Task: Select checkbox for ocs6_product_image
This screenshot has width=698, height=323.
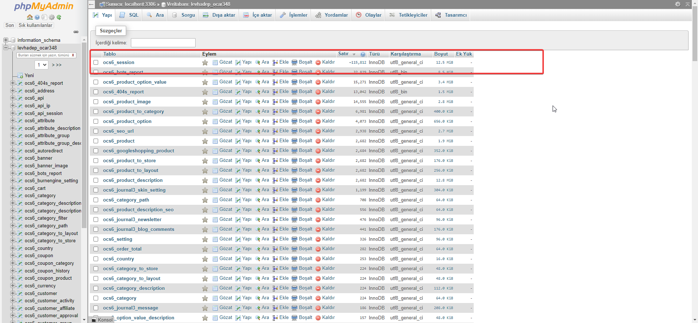Action: click(x=96, y=102)
